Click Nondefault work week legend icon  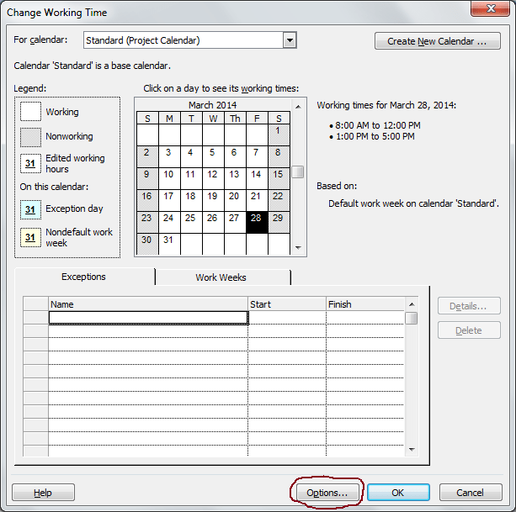pyautogui.click(x=30, y=237)
